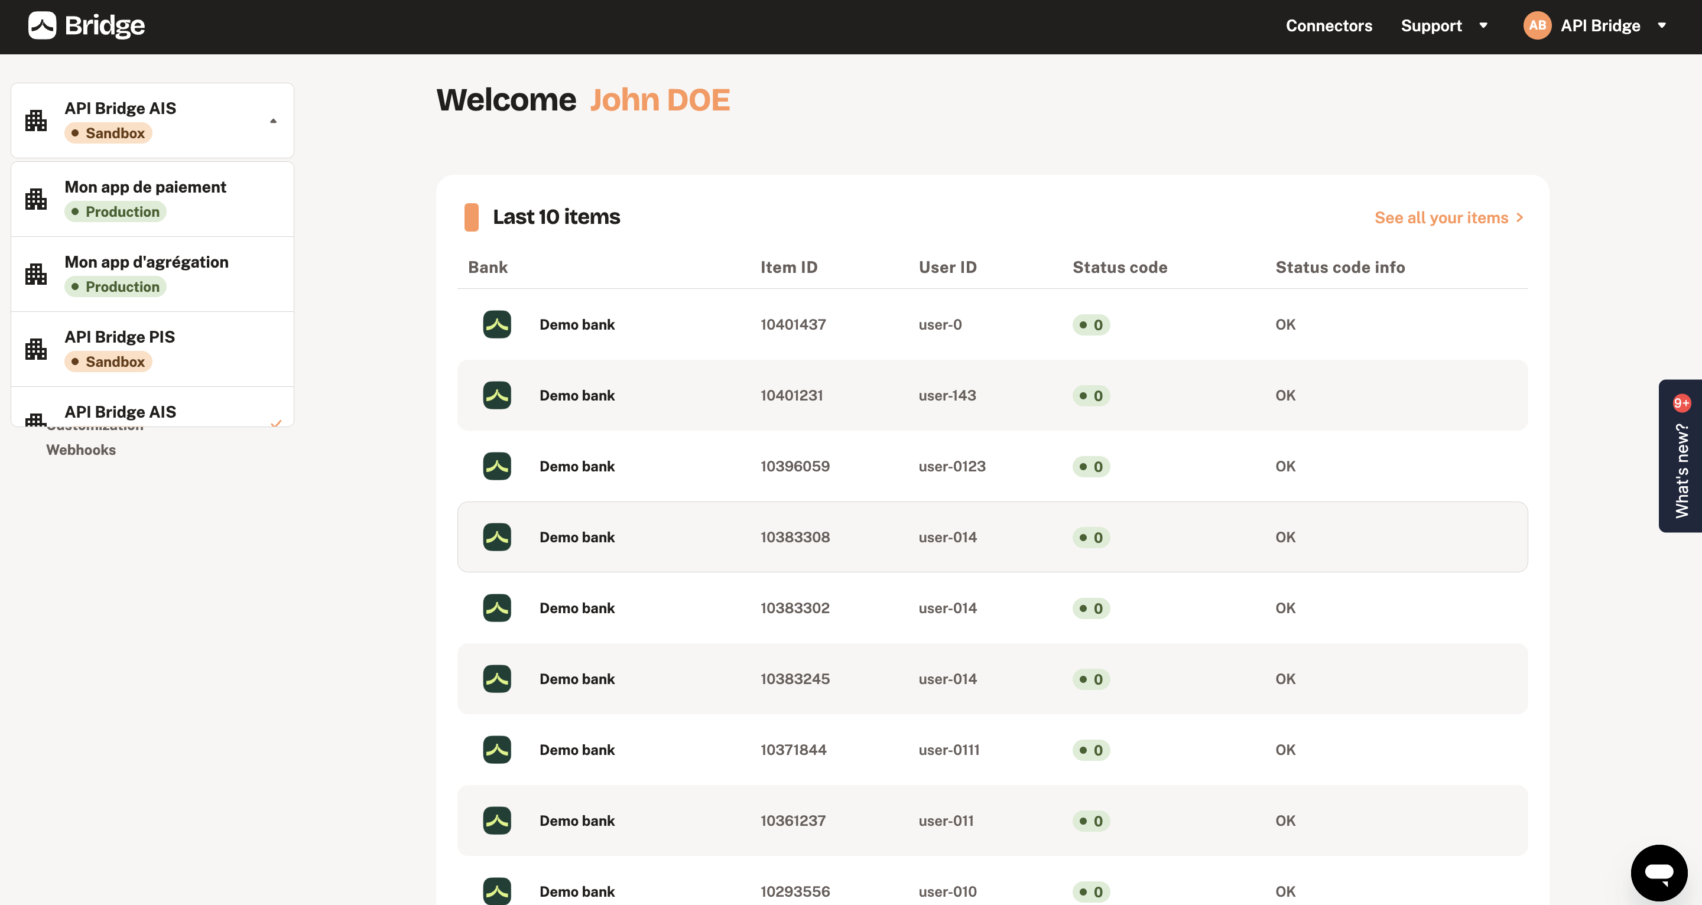Click user ID user-011
This screenshot has width=1702, height=905.
click(946, 821)
